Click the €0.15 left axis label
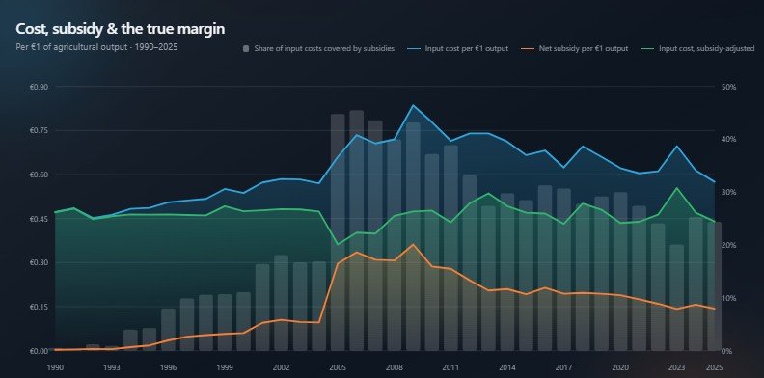 [39, 307]
